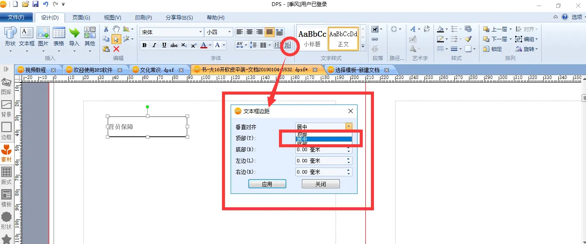Select the hand pan tool
The height and width of the screenshot is (244, 586).
tap(116, 29)
